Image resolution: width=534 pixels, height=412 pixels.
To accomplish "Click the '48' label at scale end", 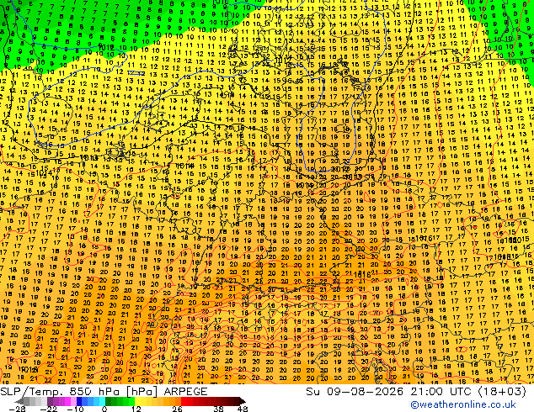I will (x=243, y=409).
